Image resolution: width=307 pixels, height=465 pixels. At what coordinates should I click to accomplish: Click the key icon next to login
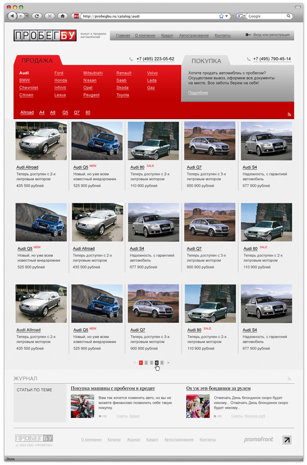coord(248,35)
